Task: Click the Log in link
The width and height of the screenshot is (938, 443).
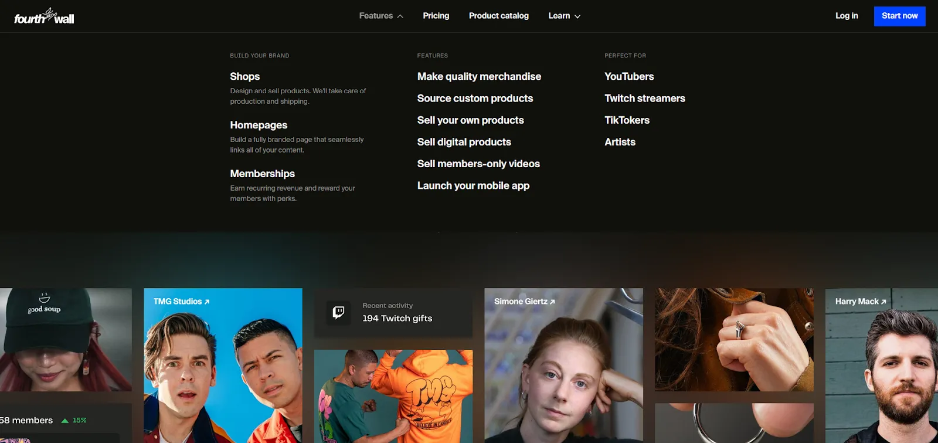Action: tap(846, 16)
